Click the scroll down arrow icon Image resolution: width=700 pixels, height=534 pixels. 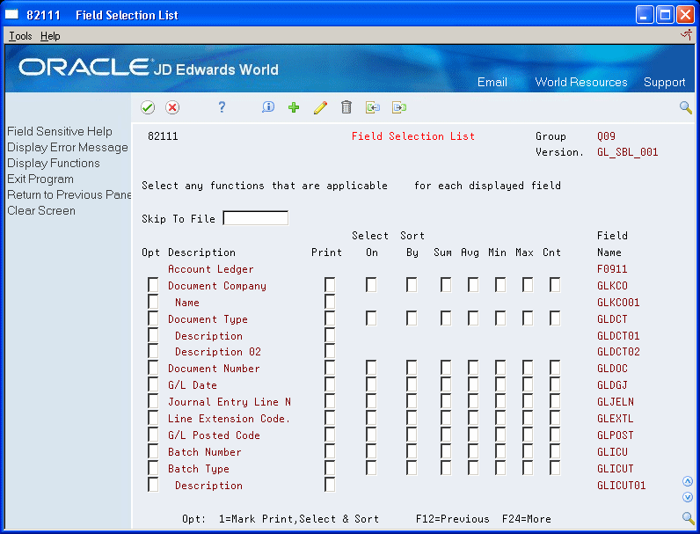(x=688, y=497)
